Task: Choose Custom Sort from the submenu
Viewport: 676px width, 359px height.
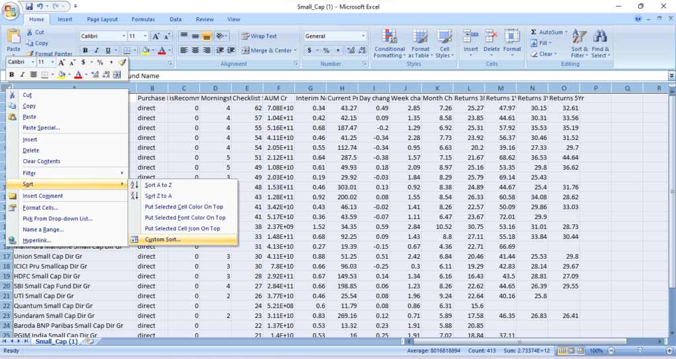Action: point(184,240)
